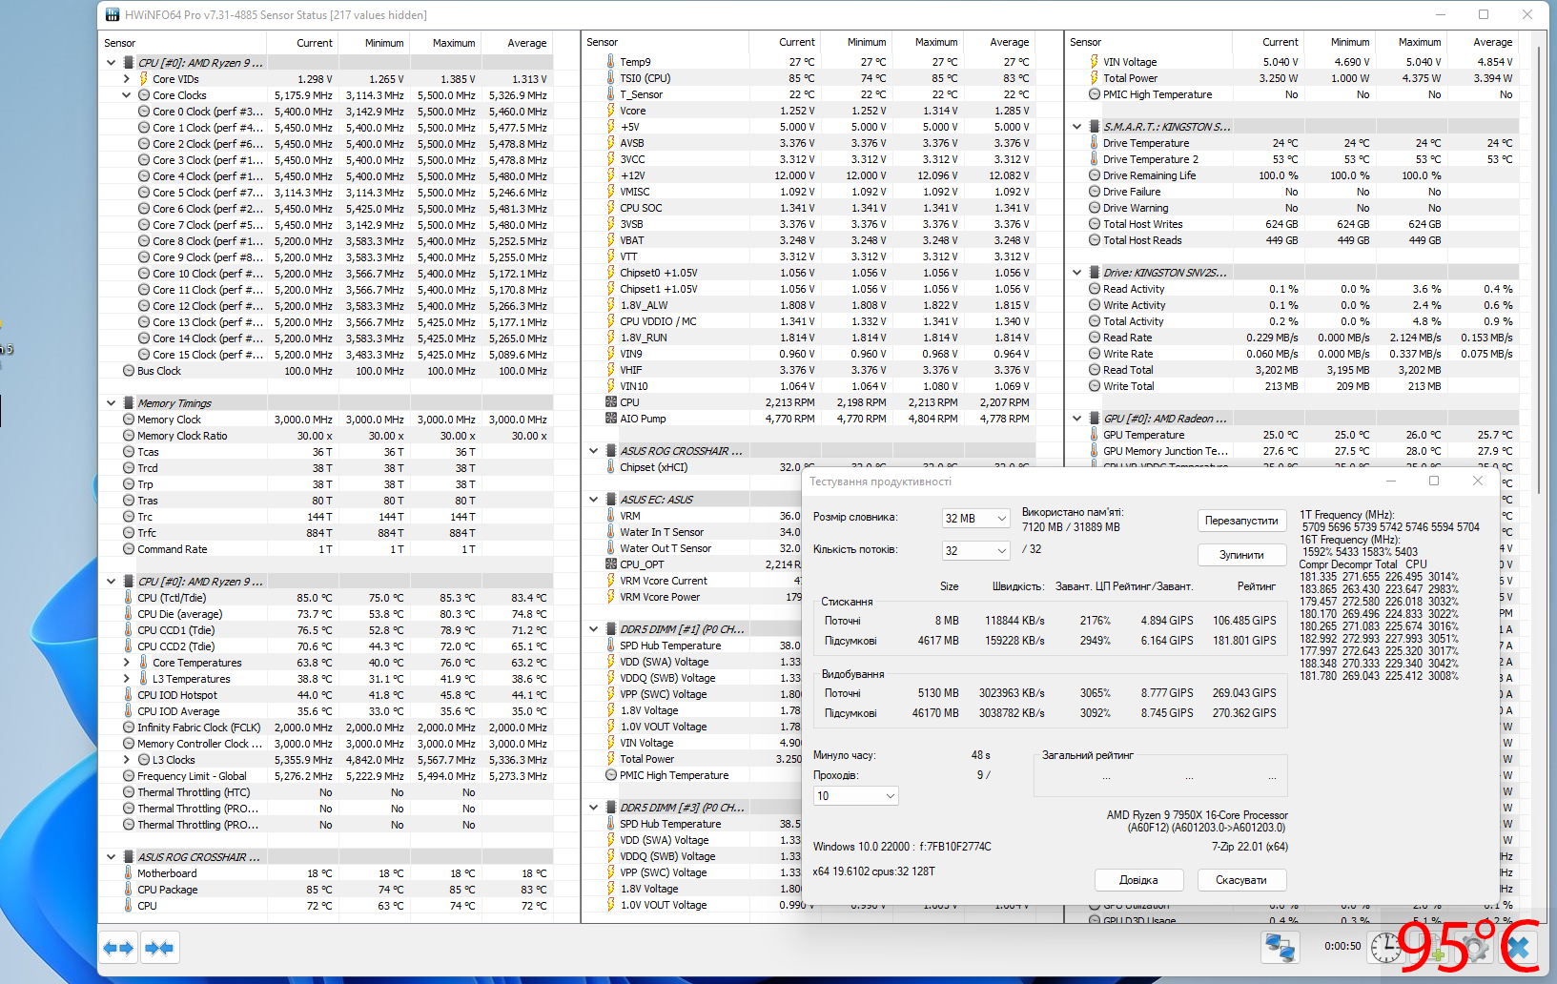Expand the Core Temperatures group

(126, 663)
